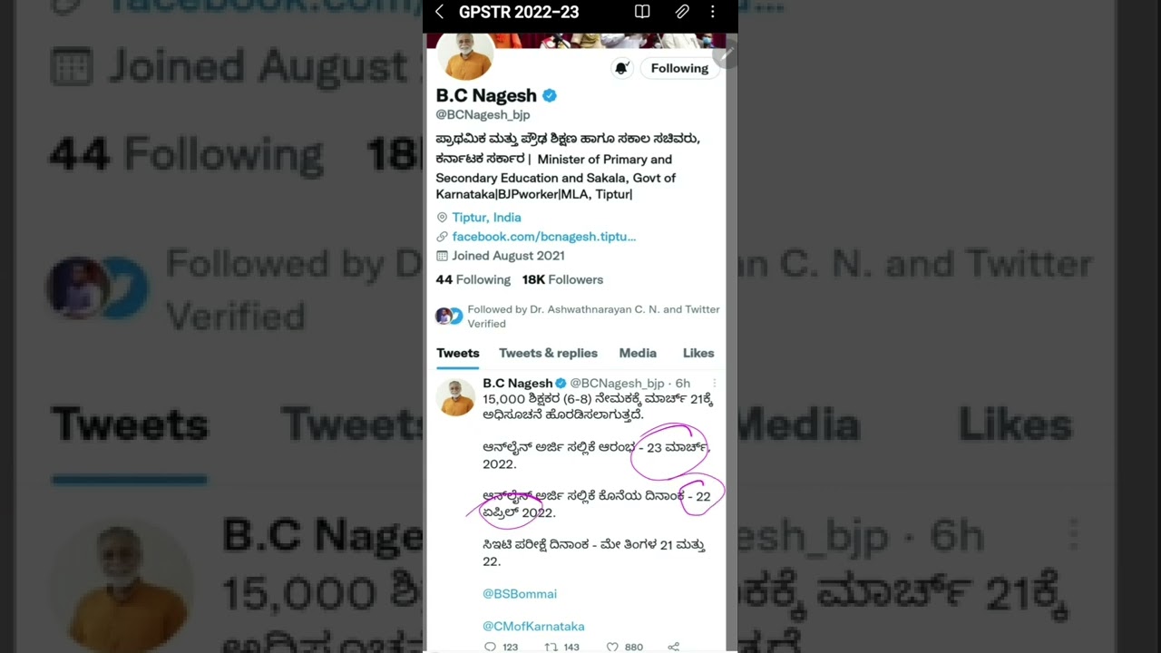Open the @BSBommai mention
This screenshot has width=1161, height=653.
[520, 594]
